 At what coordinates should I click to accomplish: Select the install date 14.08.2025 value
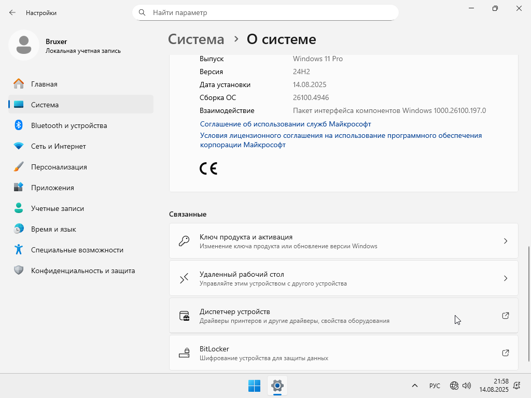310,84
